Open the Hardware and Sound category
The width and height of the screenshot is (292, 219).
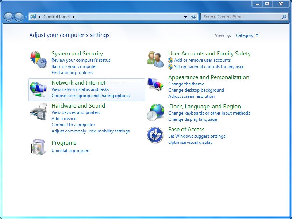pos(78,106)
